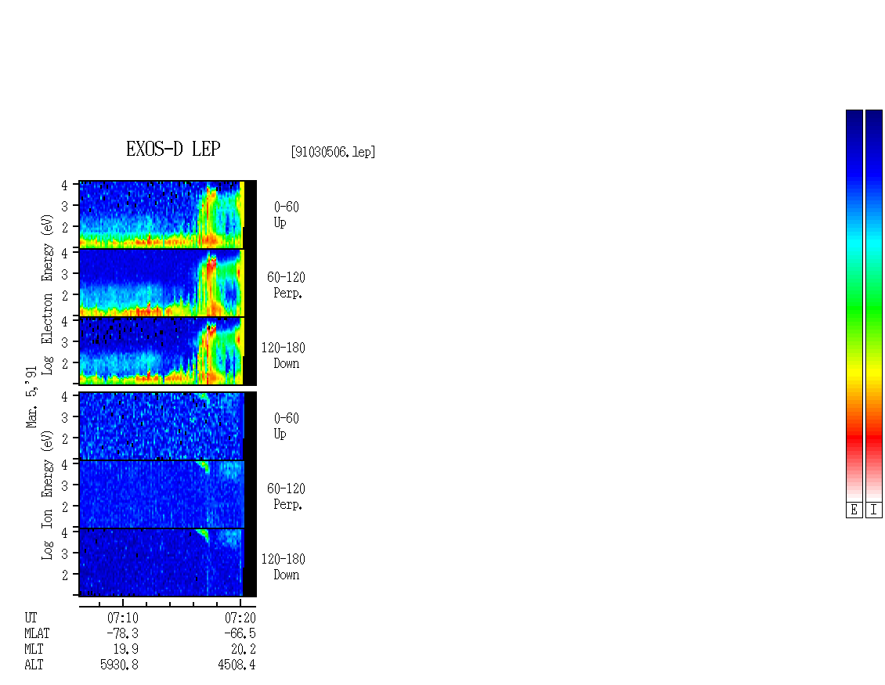This screenshot has width=885, height=685.
Task: Click the ion panel's 60-120 Perp. label
Action: pos(286,496)
